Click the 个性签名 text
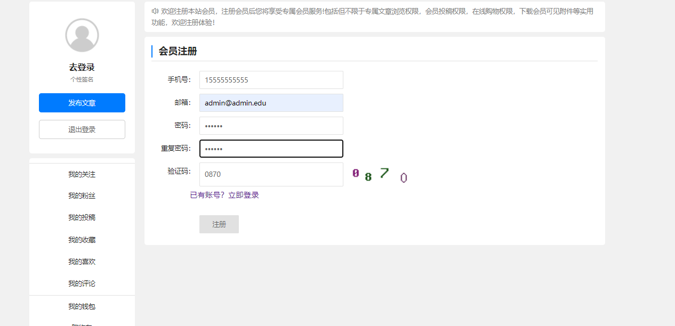The height and width of the screenshot is (326, 675). pos(82,79)
